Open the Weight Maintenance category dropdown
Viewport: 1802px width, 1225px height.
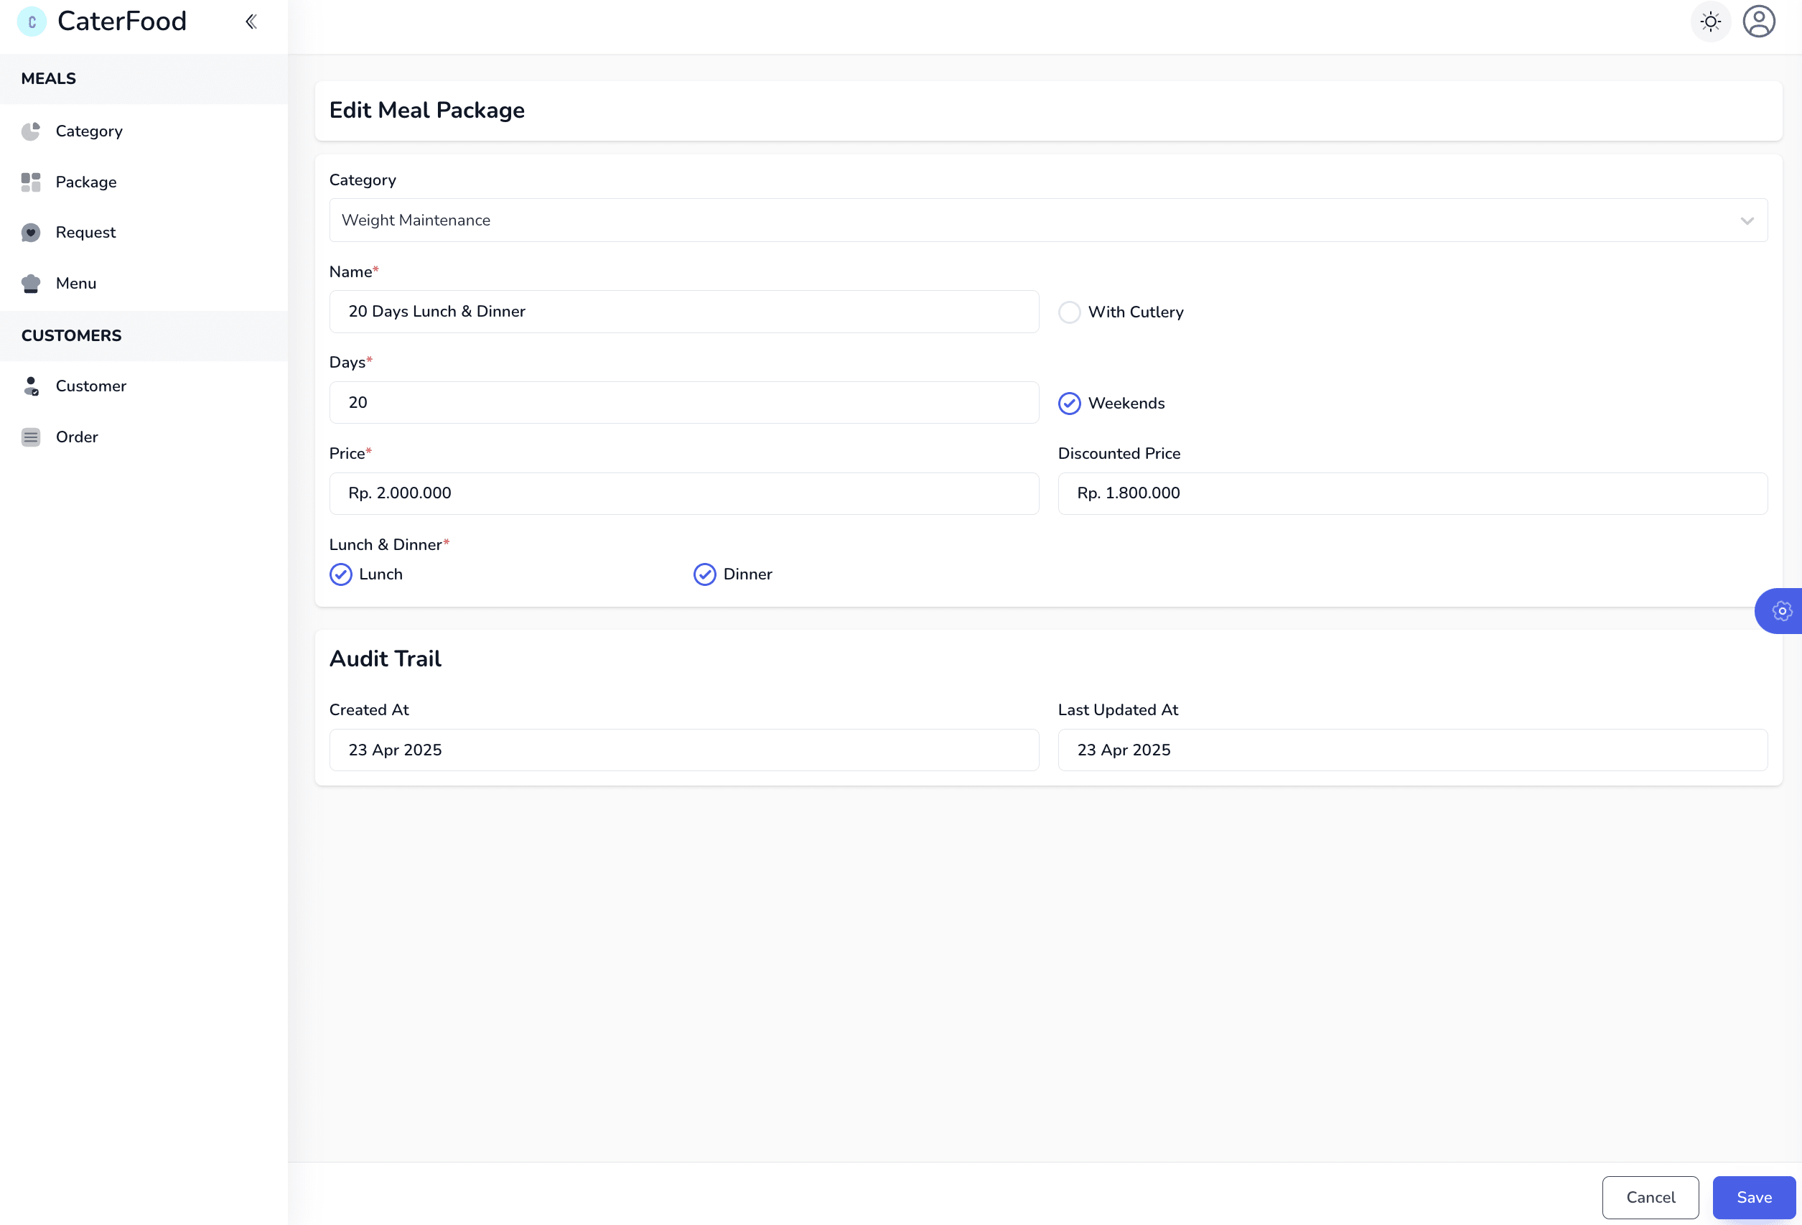pyautogui.click(x=1047, y=220)
